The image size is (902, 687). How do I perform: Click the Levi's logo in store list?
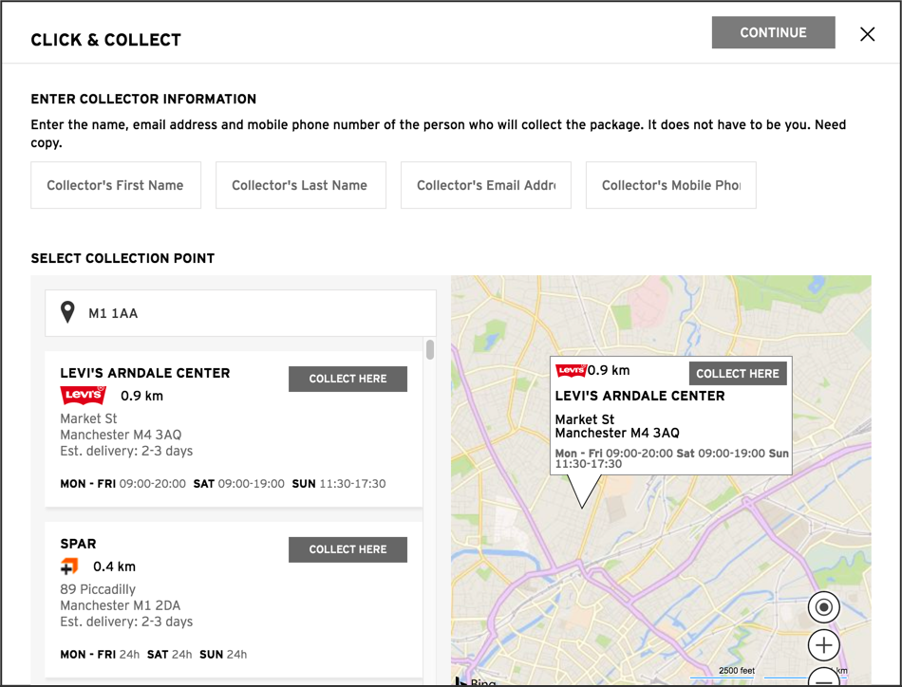(84, 395)
